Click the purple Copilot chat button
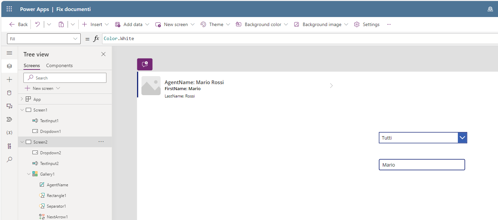498x220 pixels. click(x=145, y=64)
